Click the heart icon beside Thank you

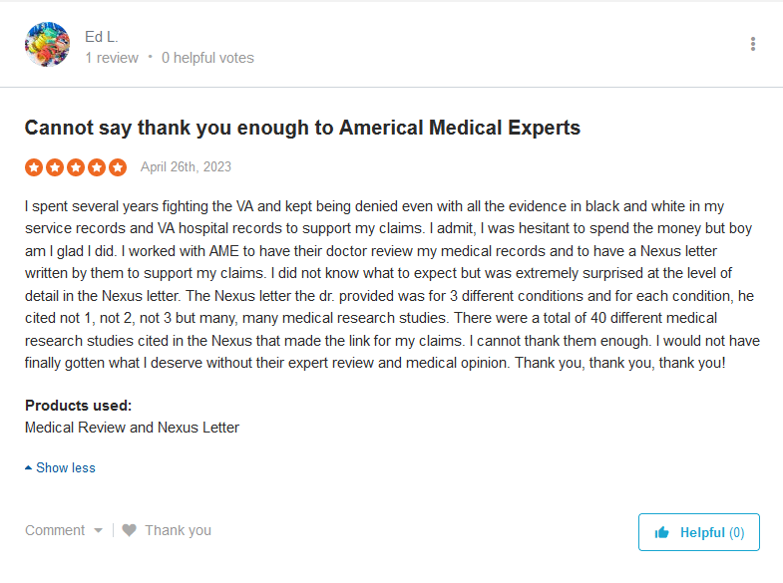[x=129, y=530]
